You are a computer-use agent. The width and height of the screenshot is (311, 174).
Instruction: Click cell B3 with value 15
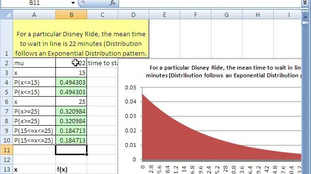click(x=71, y=72)
